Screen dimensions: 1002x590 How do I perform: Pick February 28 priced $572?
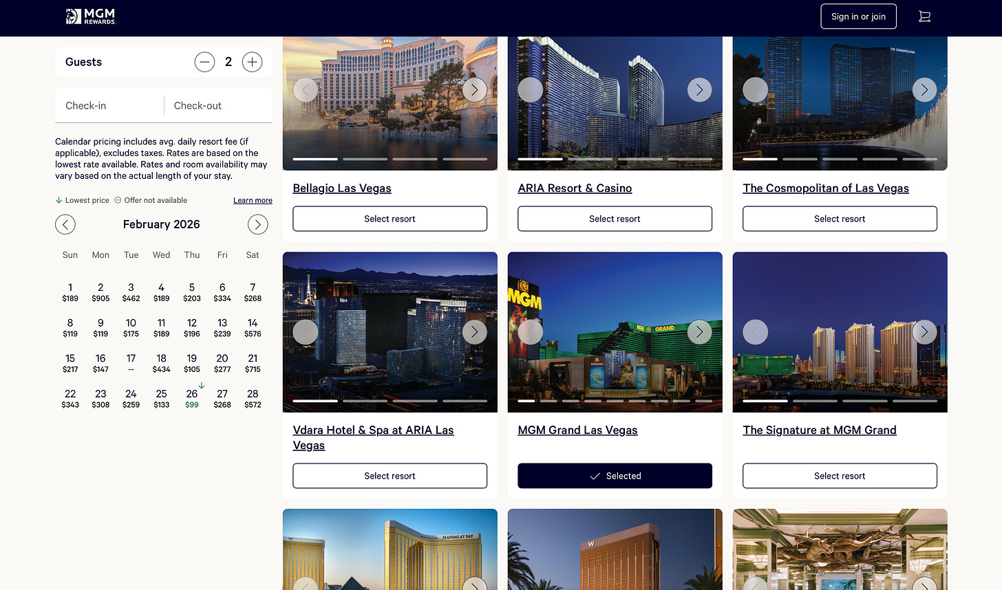pos(253,399)
